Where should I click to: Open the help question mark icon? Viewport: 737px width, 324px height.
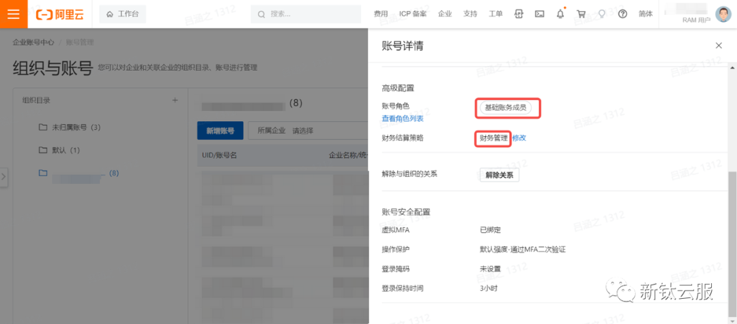(623, 14)
